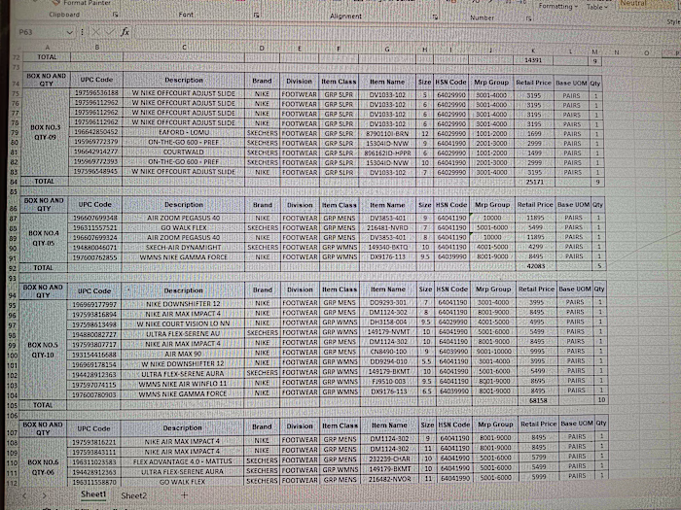Click the Enter checkmark in formula bar
Image resolution: width=681 pixels, height=510 pixels.
[110, 32]
